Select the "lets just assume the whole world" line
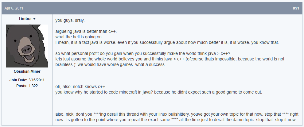Image resolution: width=304 pixels, height=127 pixels. coord(170,59)
